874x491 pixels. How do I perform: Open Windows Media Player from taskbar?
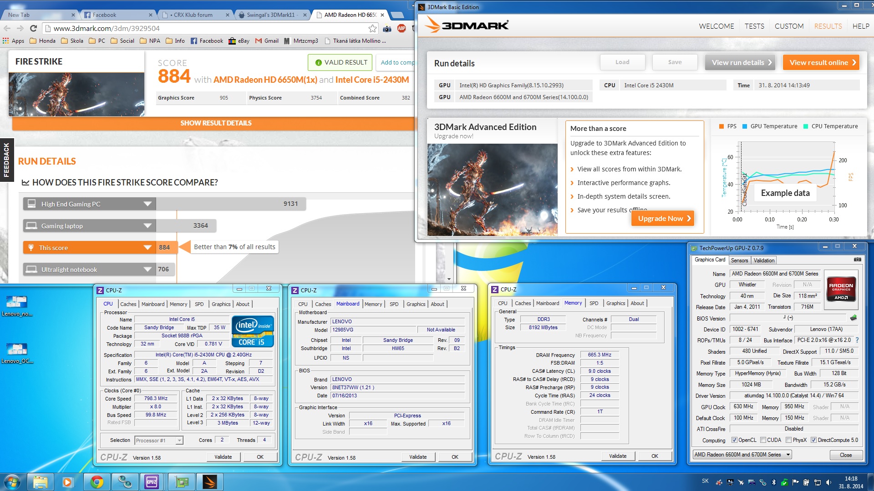coord(67,482)
